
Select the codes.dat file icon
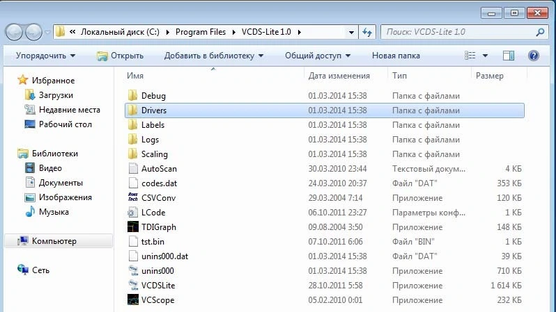[133, 183]
